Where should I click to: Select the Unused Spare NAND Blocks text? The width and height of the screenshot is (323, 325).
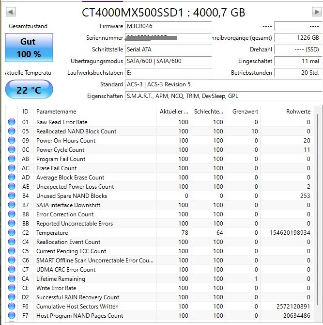coord(72,196)
